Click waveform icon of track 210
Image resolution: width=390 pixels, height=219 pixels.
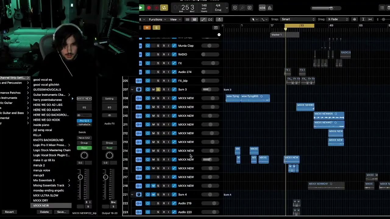(139, 116)
